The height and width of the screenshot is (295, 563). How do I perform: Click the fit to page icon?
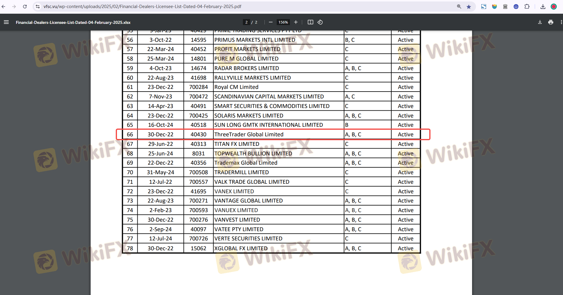pos(311,22)
